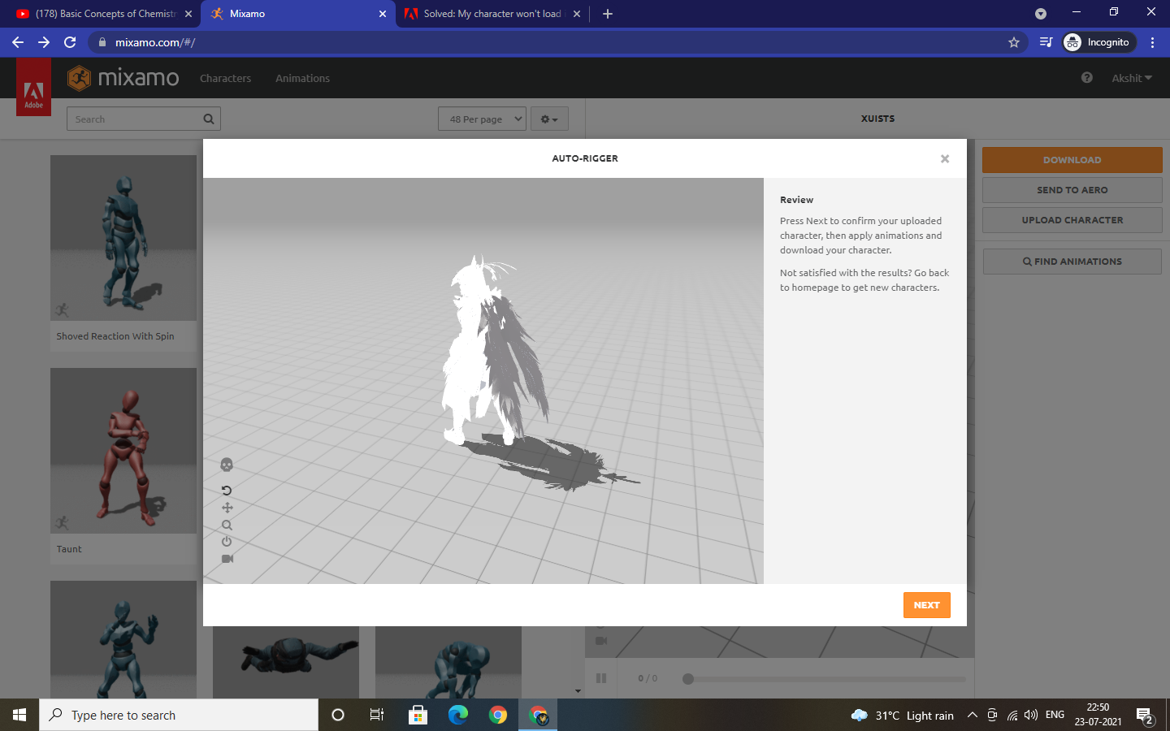
Task: Close the Auto-Rigger dialog
Action: [945, 159]
